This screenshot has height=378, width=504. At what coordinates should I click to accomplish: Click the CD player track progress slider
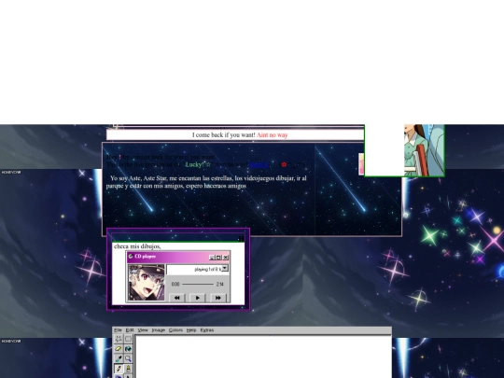tap(198, 284)
